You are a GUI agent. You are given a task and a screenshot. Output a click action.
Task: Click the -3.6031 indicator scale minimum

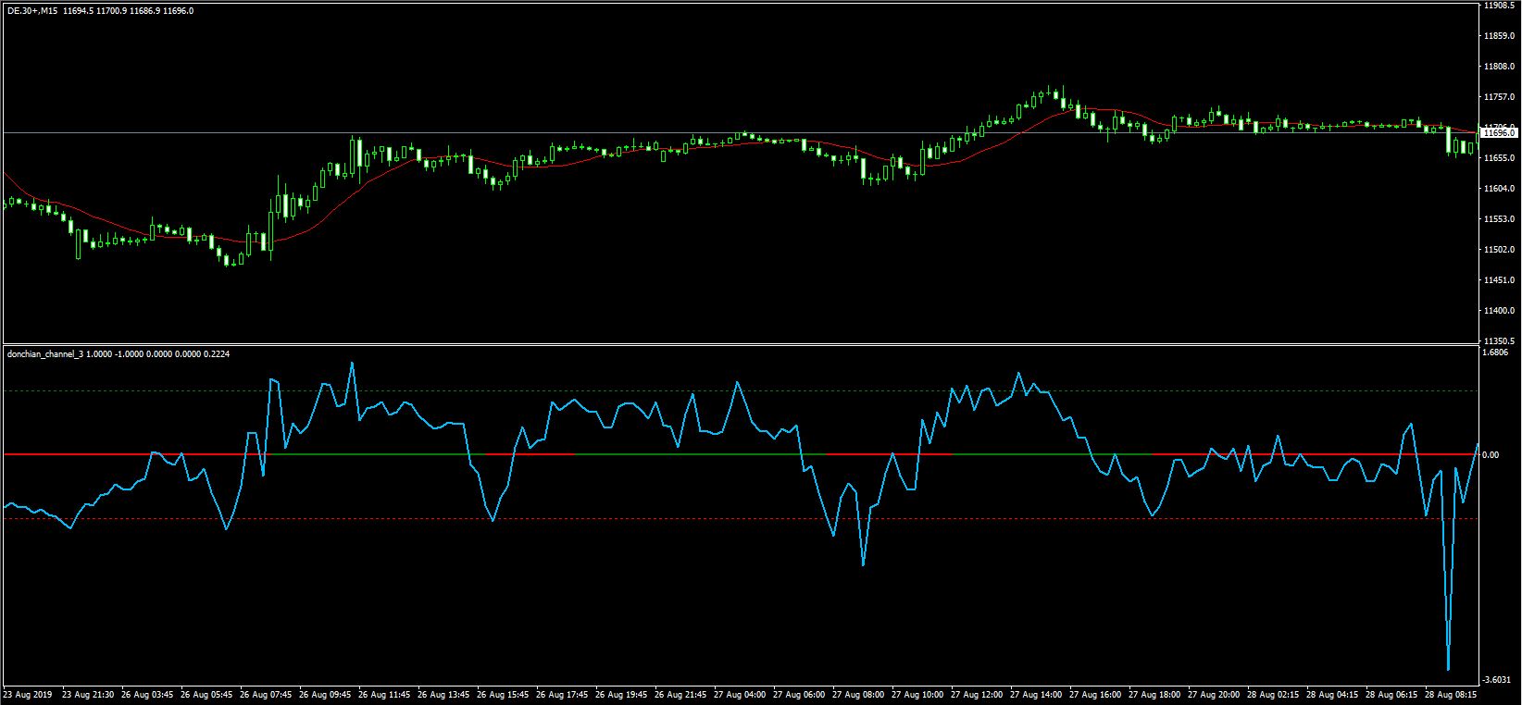1497,679
